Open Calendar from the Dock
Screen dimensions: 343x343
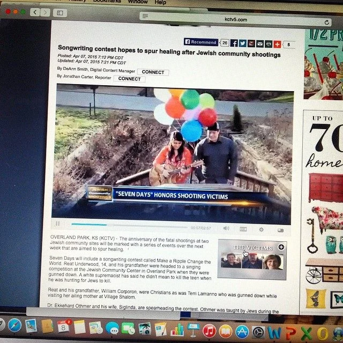tap(63, 327)
